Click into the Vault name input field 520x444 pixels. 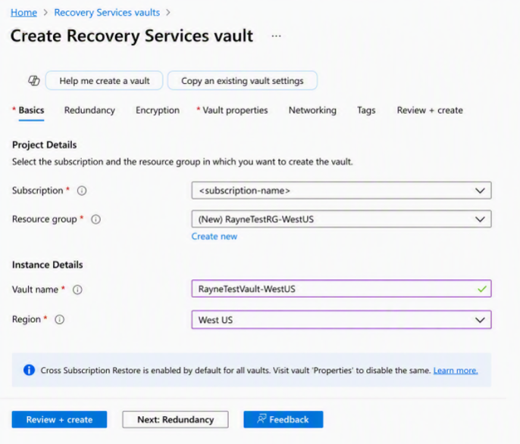point(341,288)
